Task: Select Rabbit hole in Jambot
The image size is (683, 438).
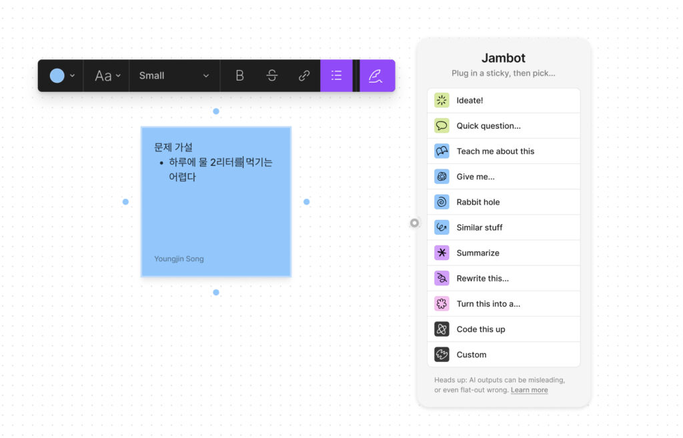Action: (x=504, y=202)
